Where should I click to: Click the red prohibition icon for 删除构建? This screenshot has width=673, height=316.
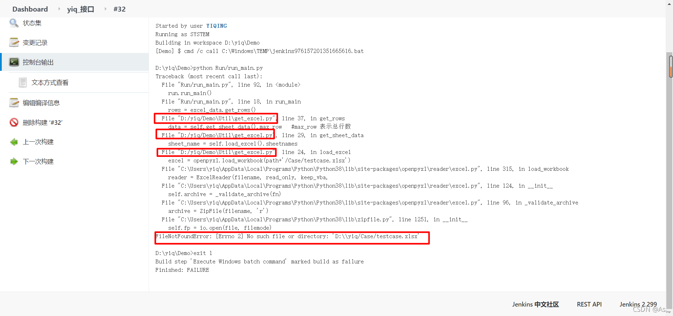click(14, 122)
